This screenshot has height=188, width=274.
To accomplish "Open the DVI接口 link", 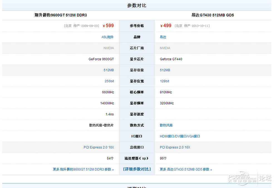I will (x=181, y=136).
